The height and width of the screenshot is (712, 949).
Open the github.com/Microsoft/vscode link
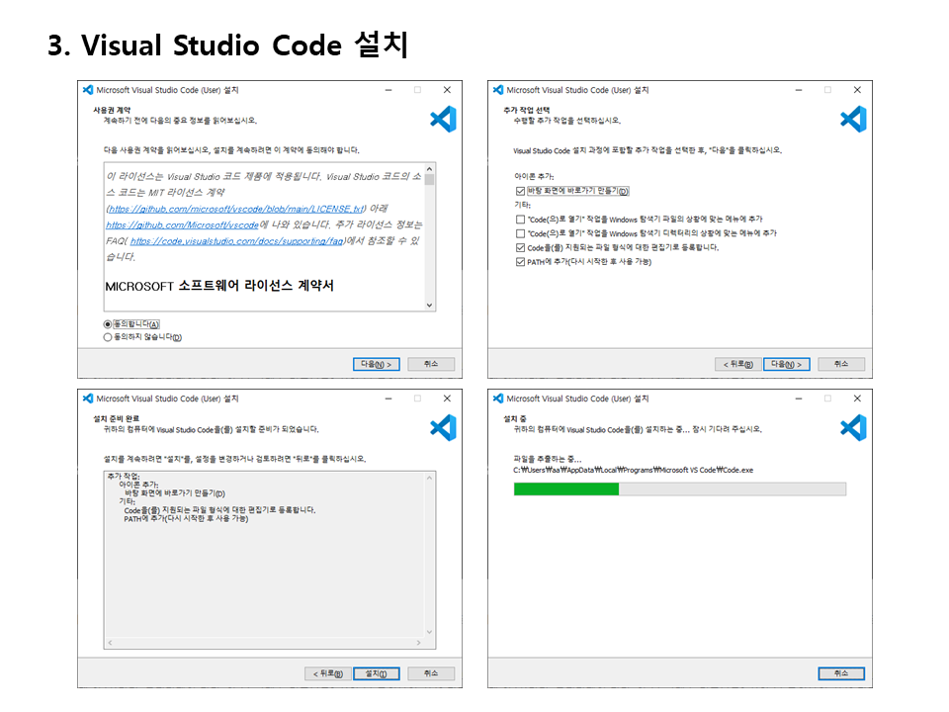(x=182, y=224)
